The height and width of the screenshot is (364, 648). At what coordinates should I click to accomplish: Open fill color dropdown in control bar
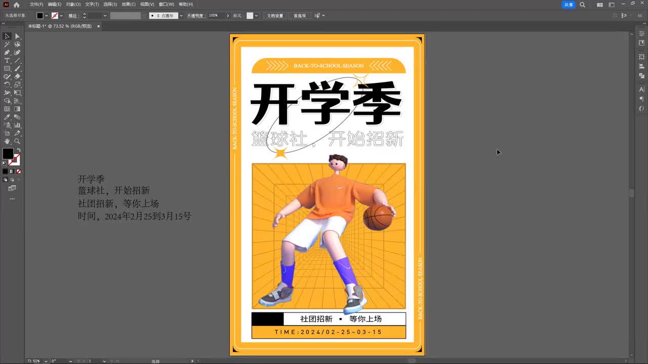(47, 16)
